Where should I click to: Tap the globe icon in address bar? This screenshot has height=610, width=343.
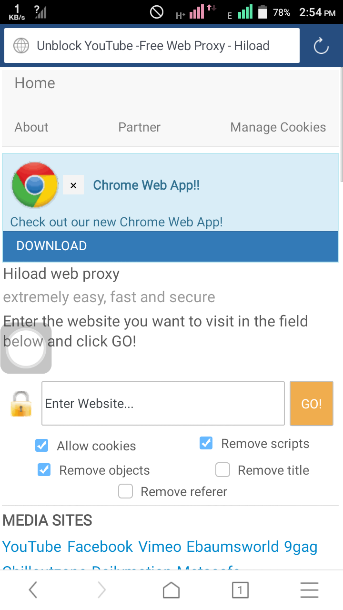(21, 46)
